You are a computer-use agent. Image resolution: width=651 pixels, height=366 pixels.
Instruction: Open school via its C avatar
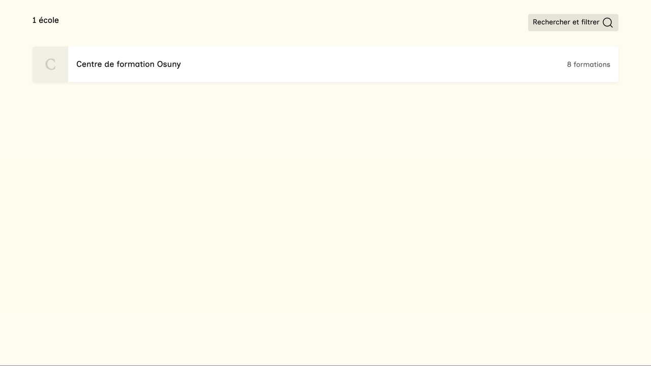coord(50,65)
